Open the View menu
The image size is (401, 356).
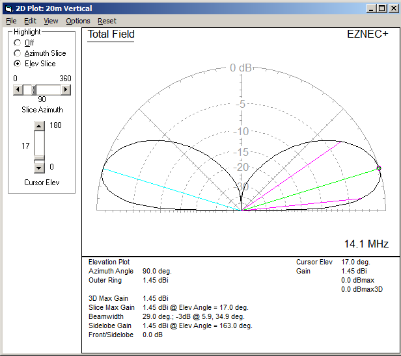[x=51, y=21]
